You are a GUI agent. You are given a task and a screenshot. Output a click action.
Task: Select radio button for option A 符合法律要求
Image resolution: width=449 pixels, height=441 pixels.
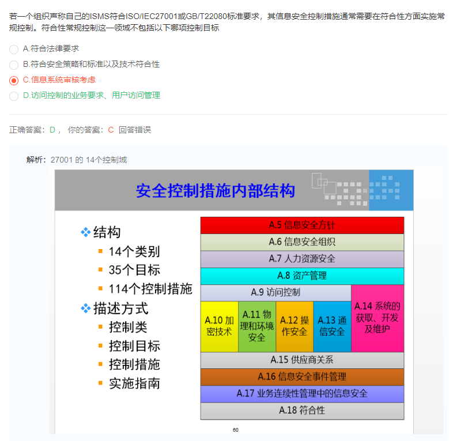click(x=14, y=49)
